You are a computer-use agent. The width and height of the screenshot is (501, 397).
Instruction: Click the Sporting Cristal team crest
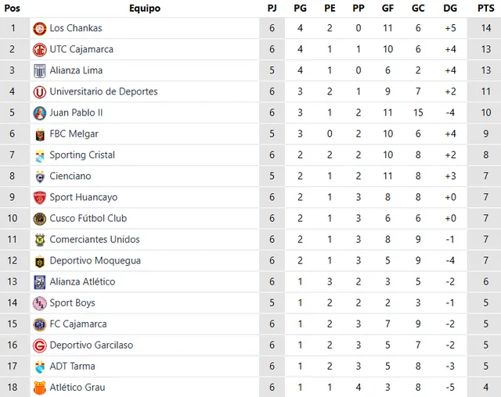coord(39,155)
